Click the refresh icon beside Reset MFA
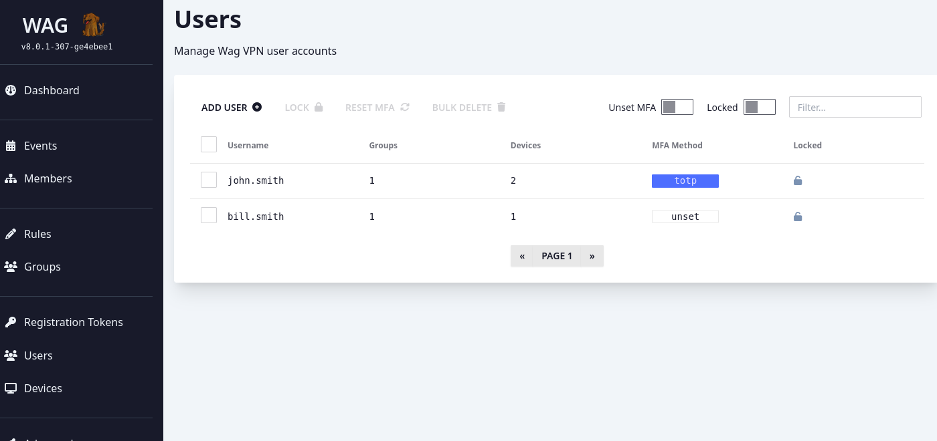 405,107
